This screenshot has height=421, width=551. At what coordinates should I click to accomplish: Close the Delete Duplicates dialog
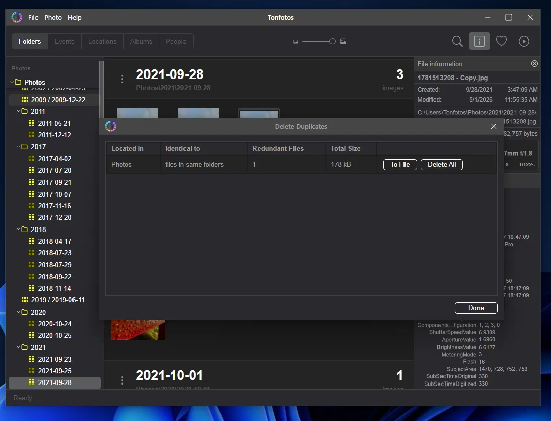tap(493, 126)
